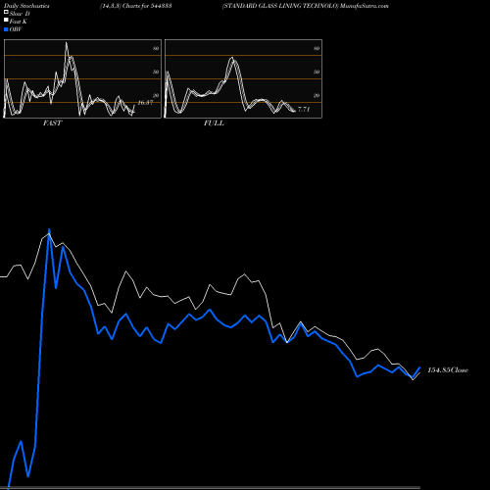The image size is (490, 490).
Task: Click the 50 level label in FAST chart
Action: (156, 72)
